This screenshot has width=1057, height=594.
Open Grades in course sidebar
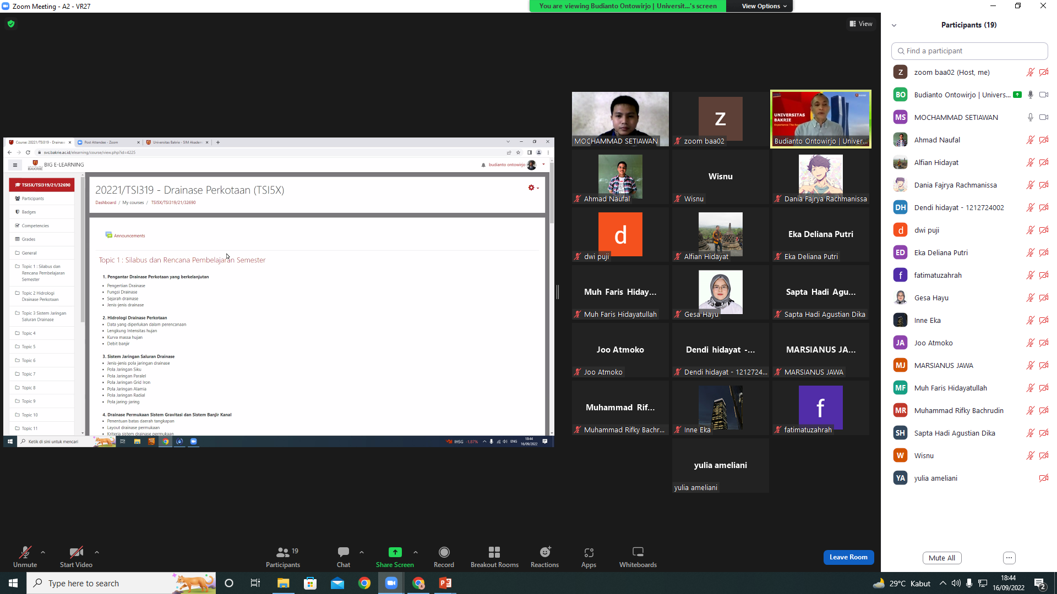click(x=42, y=239)
